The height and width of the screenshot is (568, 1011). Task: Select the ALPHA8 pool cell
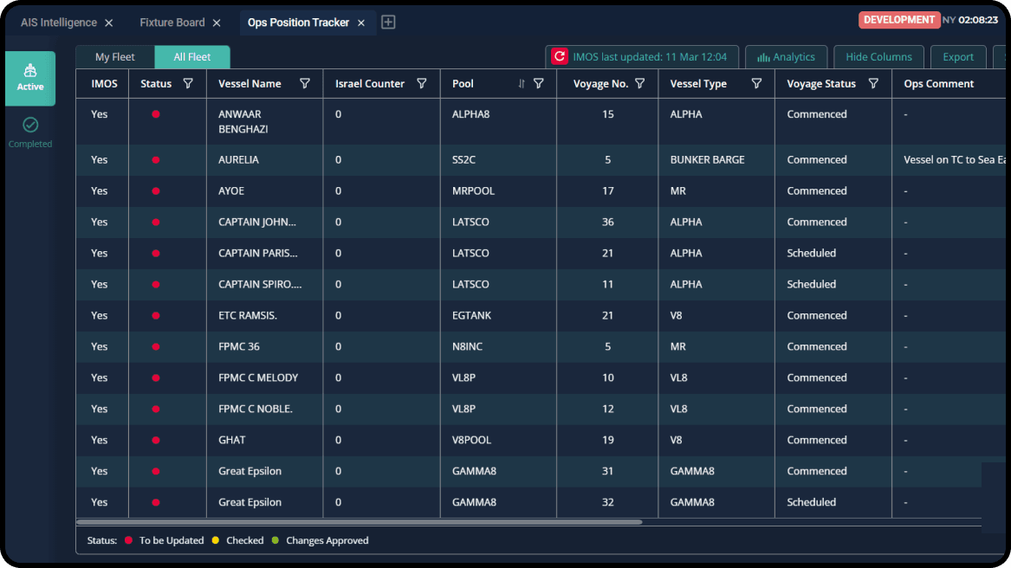[x=470, y=114]
